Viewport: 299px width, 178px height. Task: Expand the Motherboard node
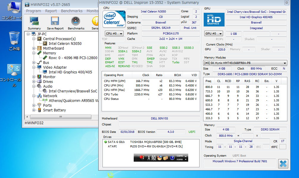pos(34,48)
